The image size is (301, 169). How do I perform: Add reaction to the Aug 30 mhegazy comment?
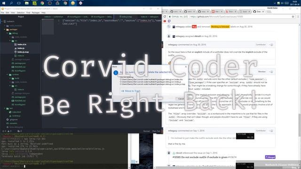(271, 45)
